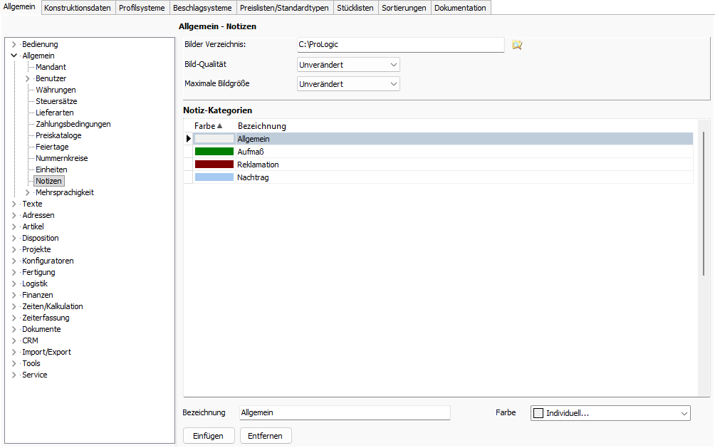Click the Bilder Verzeichnis path field
The width and height of the screenshot is (715, 448).
[400, 45]
